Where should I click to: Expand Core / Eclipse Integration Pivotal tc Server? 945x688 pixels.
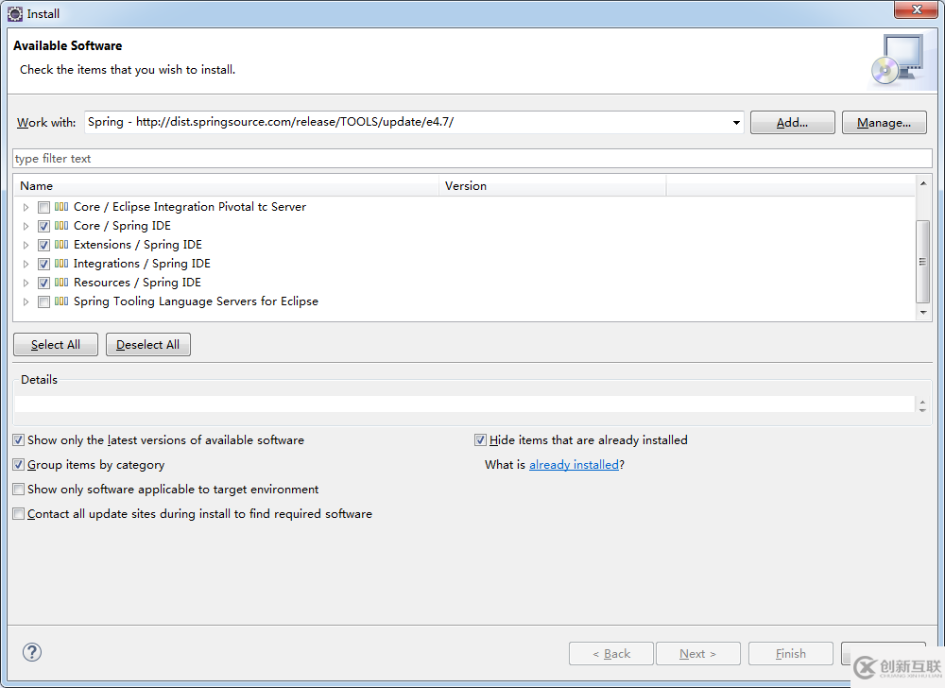point(26,207)
